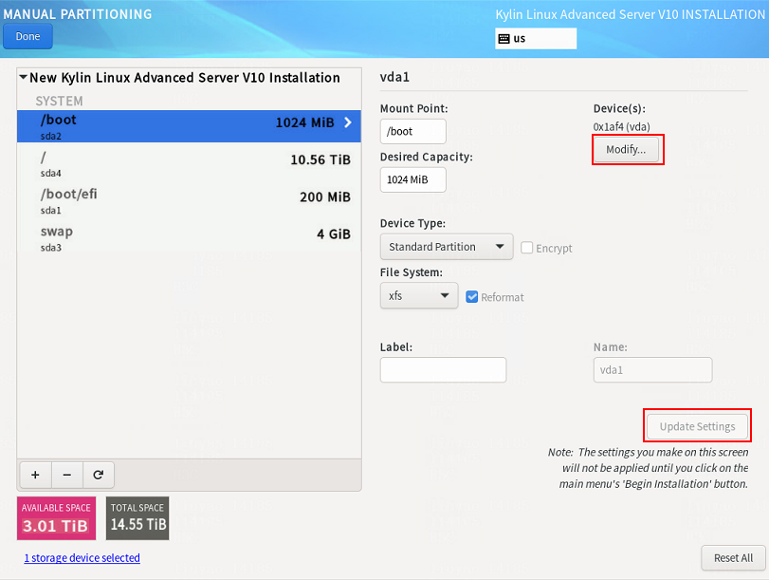Select the /boot partition row
769x580 pixels.
pyautogui.click(x=189, y=126)
